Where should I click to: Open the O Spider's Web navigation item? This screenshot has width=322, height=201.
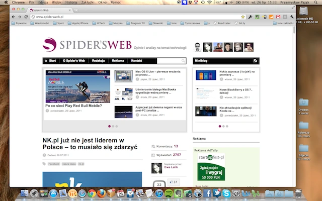(74, 61)
